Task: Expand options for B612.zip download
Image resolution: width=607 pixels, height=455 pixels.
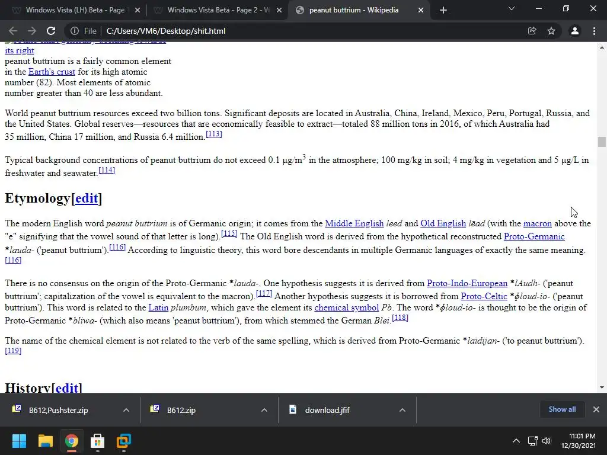Action: click(264, 410)
